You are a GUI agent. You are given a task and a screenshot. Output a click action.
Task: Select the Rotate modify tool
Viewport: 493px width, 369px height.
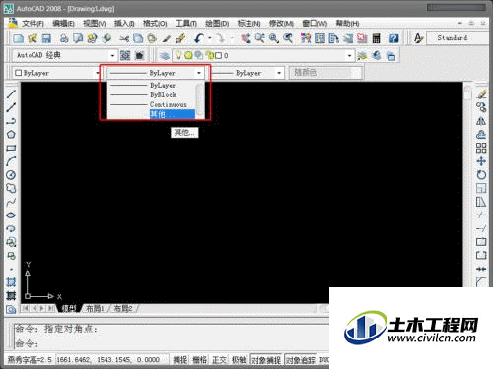481,175
